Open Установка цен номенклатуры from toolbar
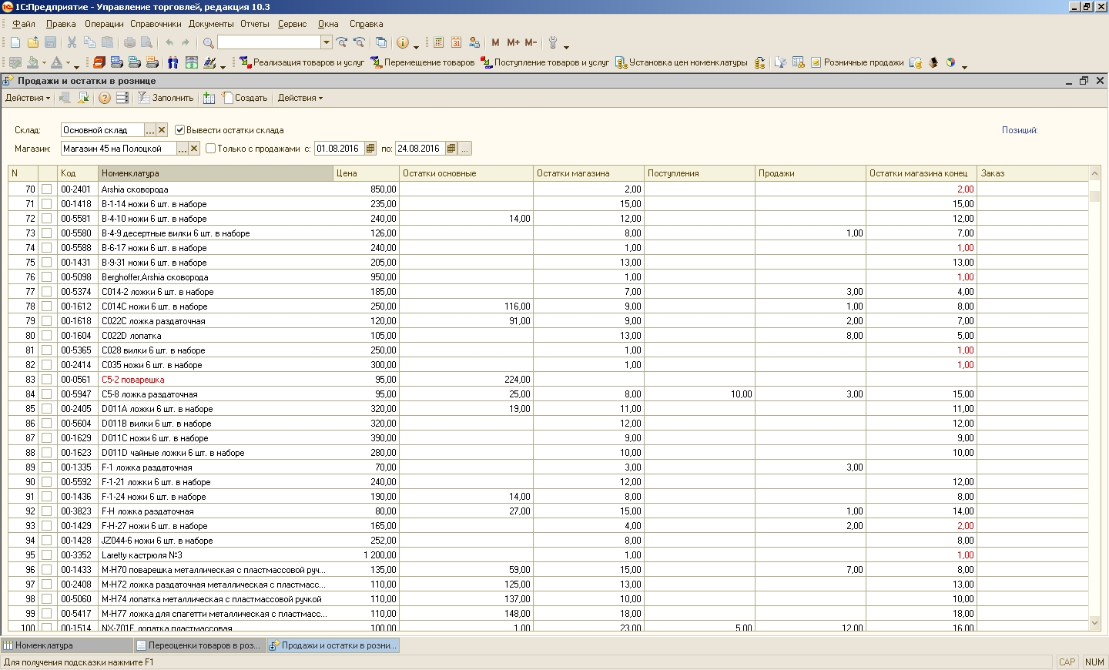The width and height of the screenshot is (1109, 670). 681,63
